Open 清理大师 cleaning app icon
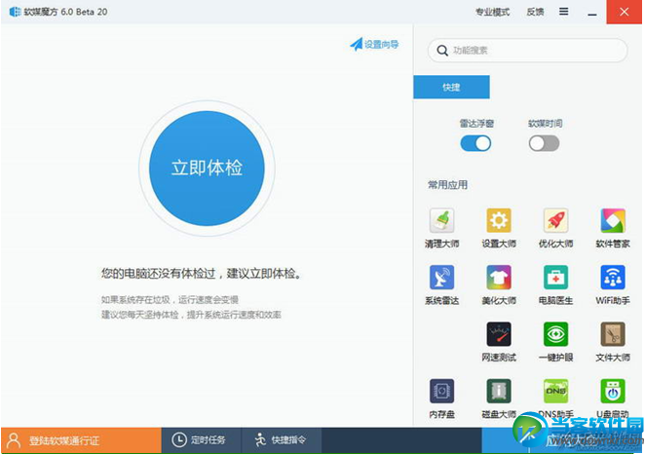 point(441,220)
